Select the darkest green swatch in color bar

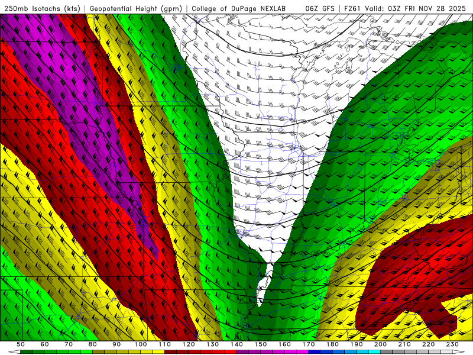tap(27, 351)
